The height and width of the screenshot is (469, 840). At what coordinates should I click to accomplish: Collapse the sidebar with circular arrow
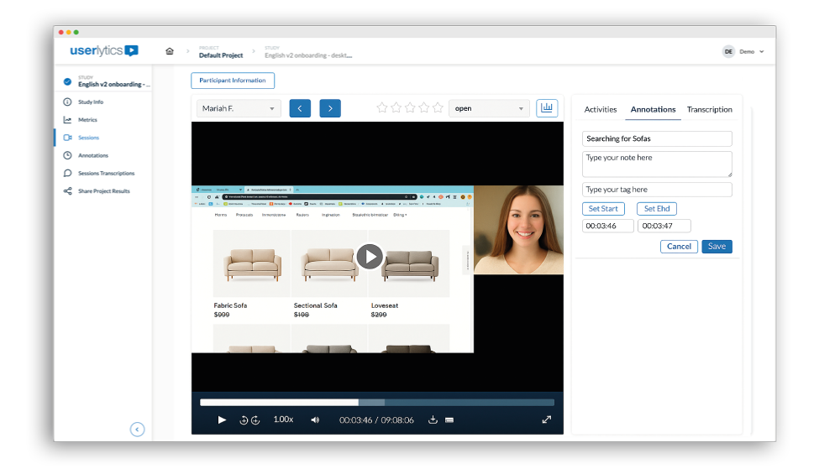click(137, 430)
